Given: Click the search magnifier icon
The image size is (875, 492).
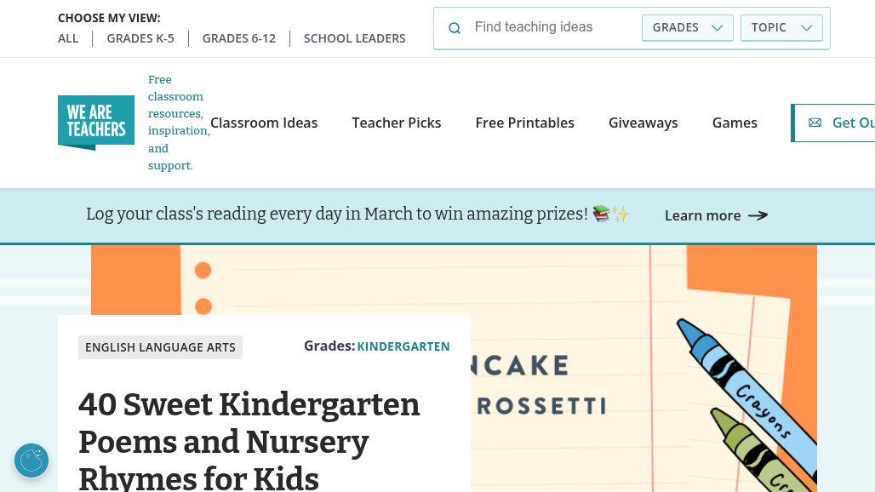Looking at the screenshot, I should pos(455,28).
